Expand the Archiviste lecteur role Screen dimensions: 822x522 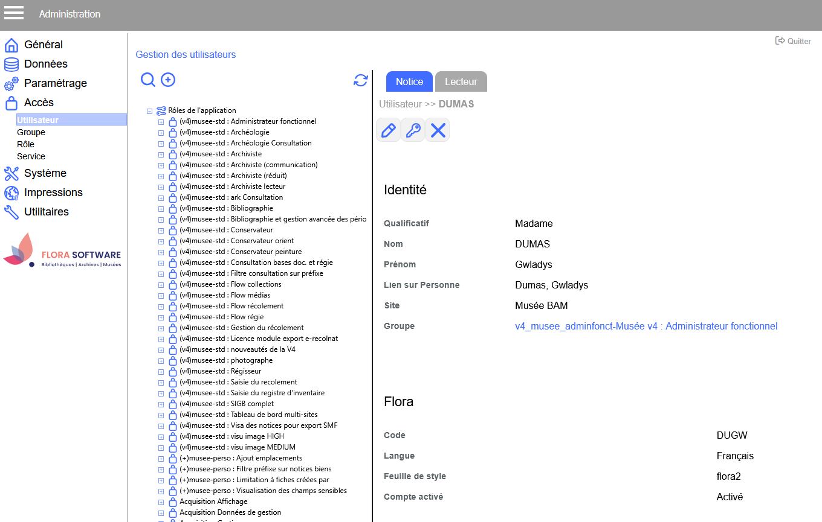(161, 187)
